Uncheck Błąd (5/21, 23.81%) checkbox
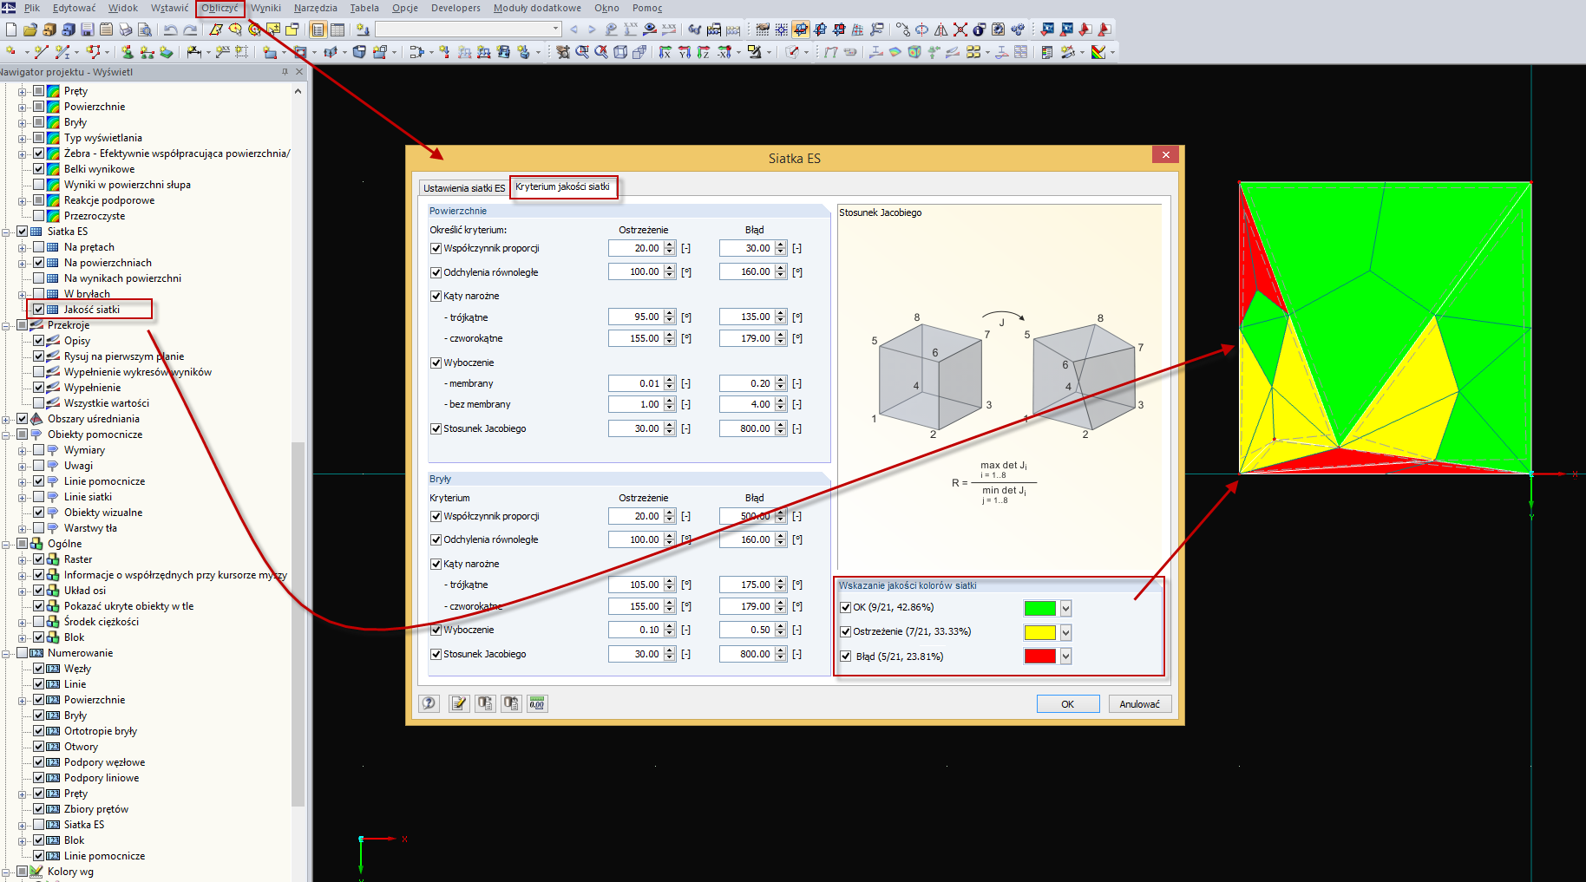Image resolution: width=1586 pixels, height=882 pixels. 846,657
